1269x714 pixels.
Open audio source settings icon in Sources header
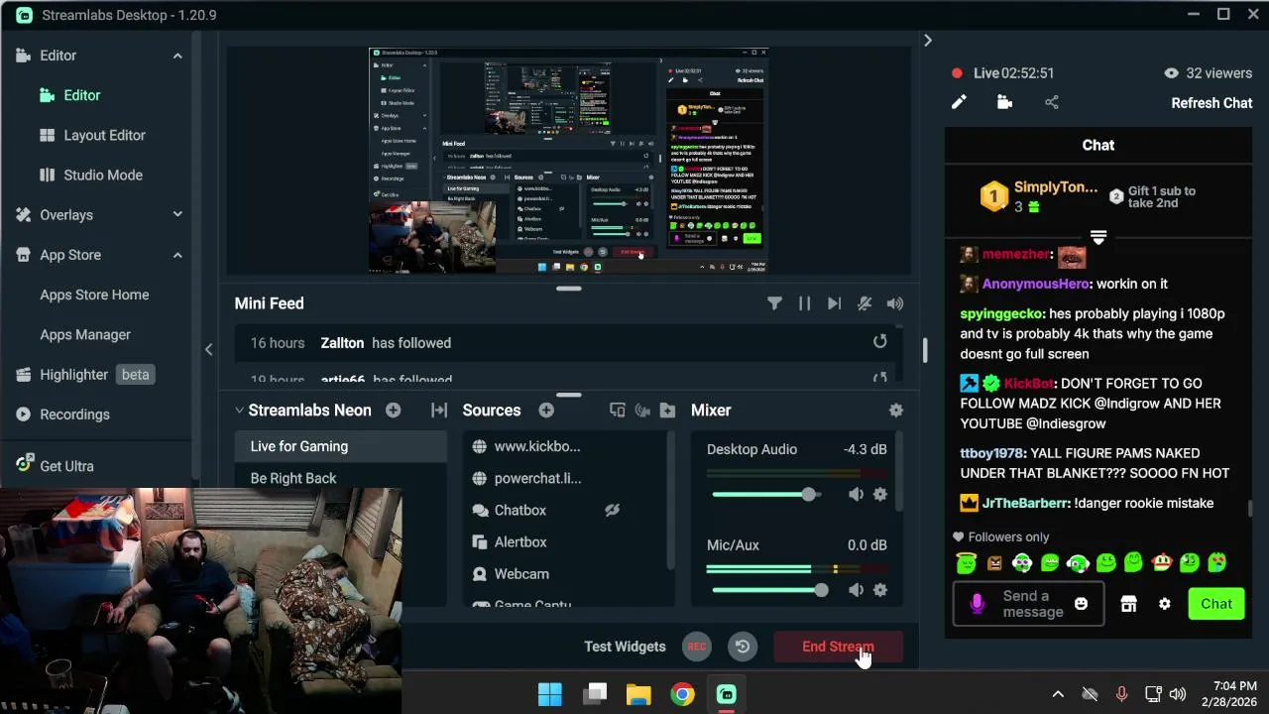[642, 410]
